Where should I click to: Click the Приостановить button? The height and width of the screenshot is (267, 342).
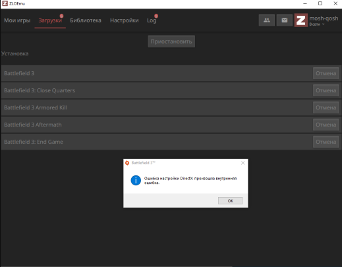tap(171, 42)
